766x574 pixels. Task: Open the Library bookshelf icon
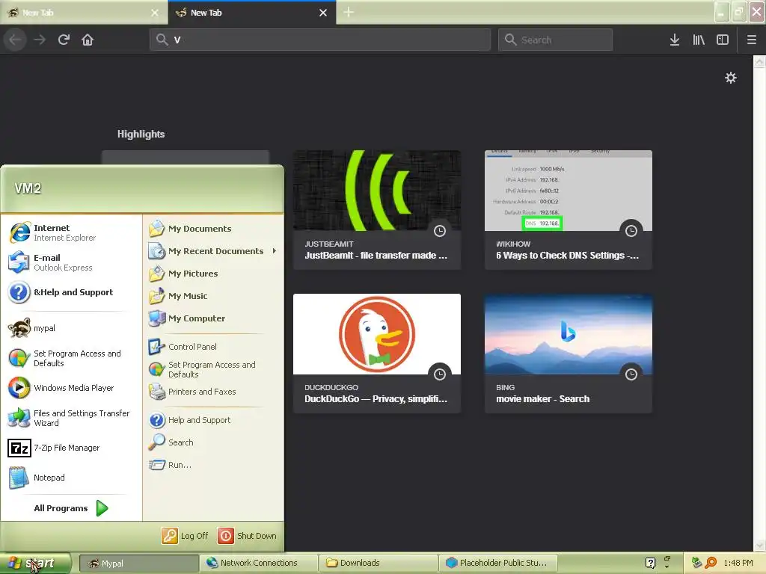tap(699, 40)
